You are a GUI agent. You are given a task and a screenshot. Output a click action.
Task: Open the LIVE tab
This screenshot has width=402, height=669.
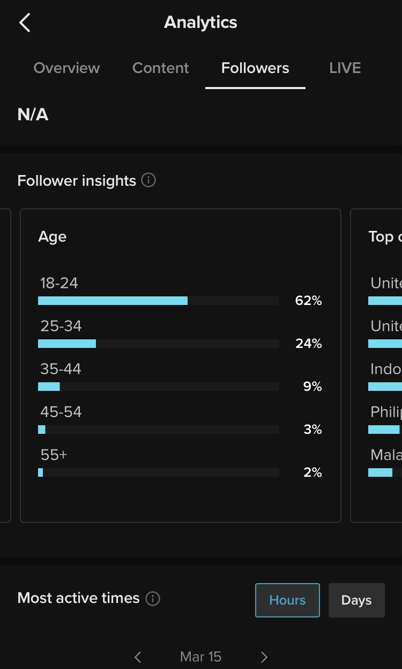pos(345,68)
